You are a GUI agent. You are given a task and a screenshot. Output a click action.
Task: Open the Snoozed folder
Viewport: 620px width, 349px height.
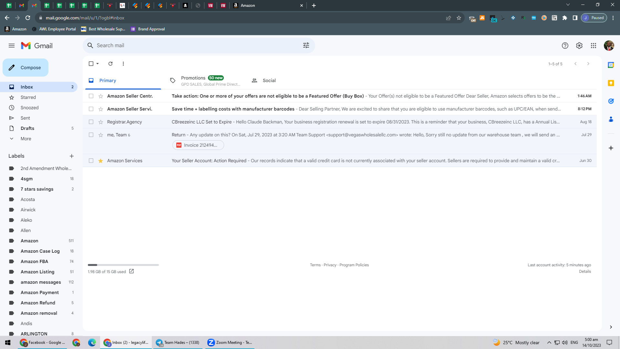pyautogui.click(x=39, y=108)
